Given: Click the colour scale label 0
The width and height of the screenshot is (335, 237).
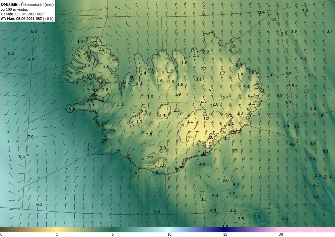Looking at the screenshot, I should tap(1, 234).
